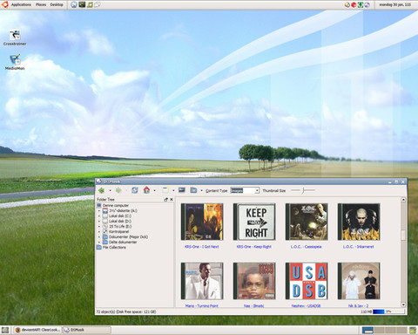Select 25 To Life (E:) drive
The image size is (418, 335).
(120, 226)
